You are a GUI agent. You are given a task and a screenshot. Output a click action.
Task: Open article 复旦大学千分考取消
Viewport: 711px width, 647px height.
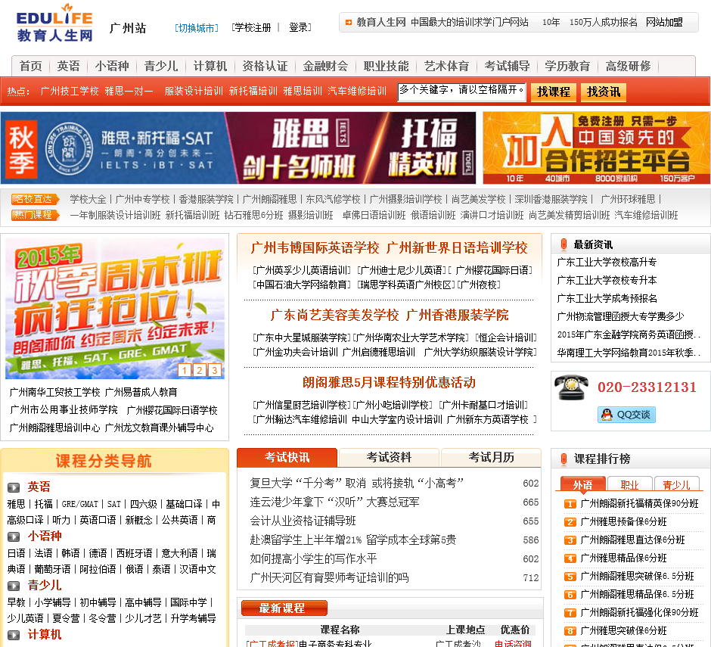(x=356, y=484)
